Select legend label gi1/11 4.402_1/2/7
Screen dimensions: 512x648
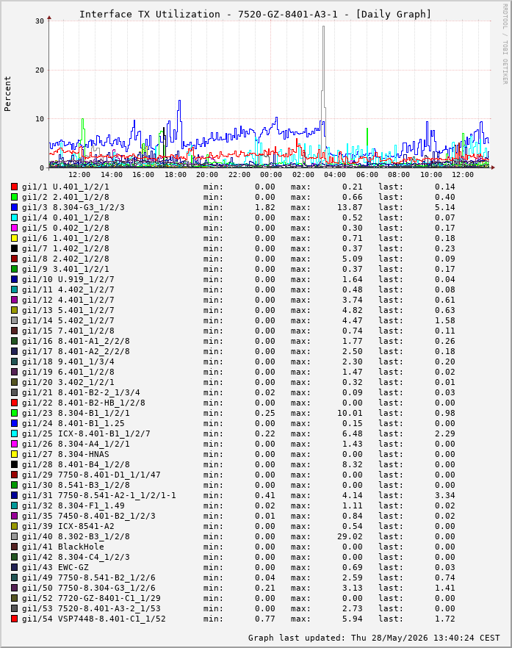click(68, 289)
